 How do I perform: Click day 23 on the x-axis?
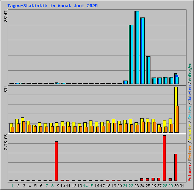[x=136, y=186]
